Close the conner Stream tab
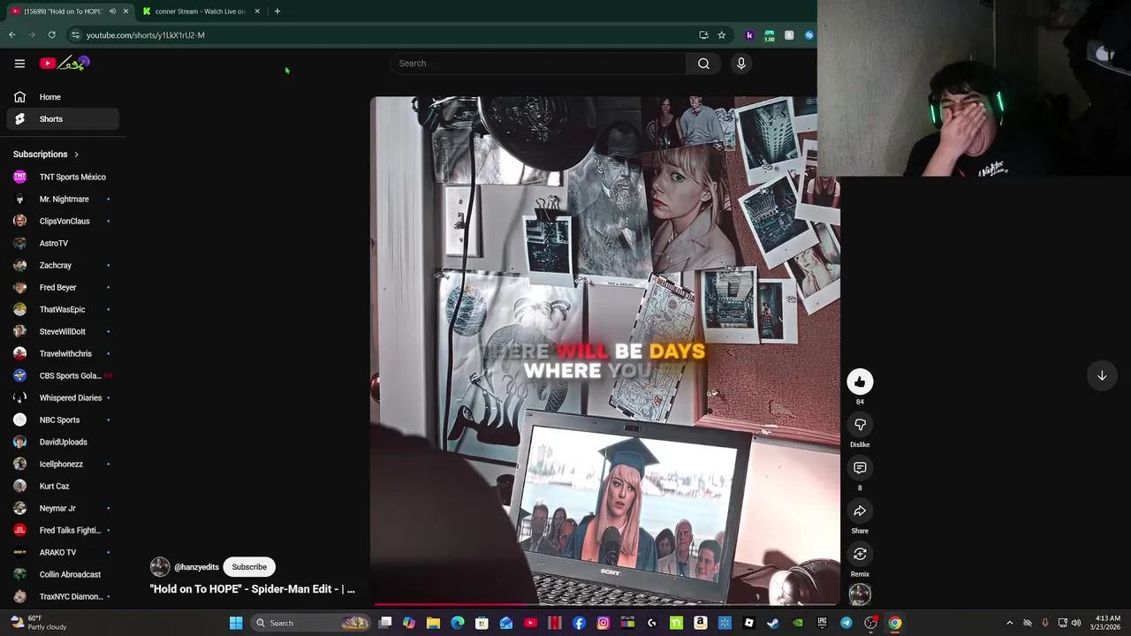The image size is (1131, 636). coord(257,11)
